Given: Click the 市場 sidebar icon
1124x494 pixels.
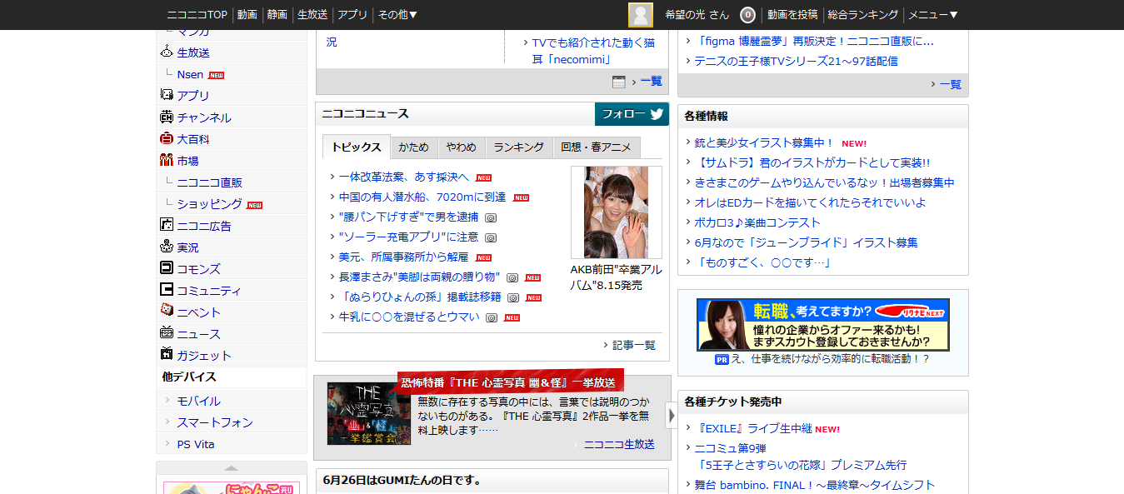Looking at the screenshot, I should [x=167, y=160].
